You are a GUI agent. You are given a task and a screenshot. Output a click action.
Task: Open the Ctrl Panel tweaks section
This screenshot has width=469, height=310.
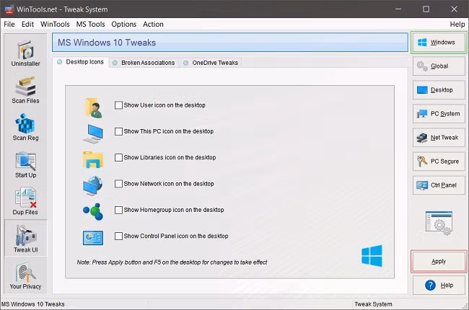(x=439, y=185)
